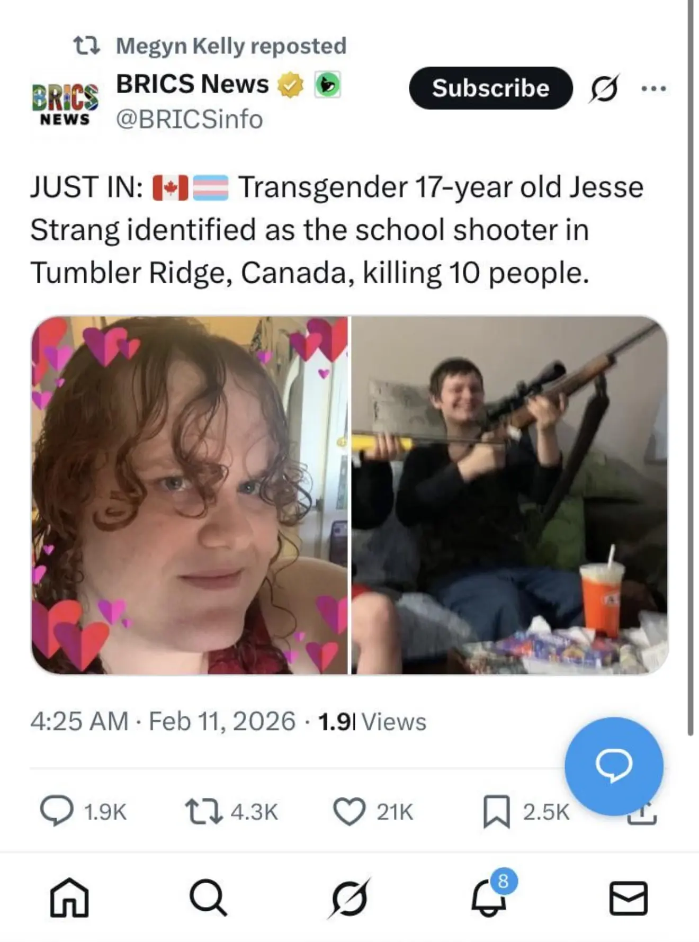The width and height of the screenshot is (699, 942).
Task: Tap the gold verified badge
Action: 291,85
